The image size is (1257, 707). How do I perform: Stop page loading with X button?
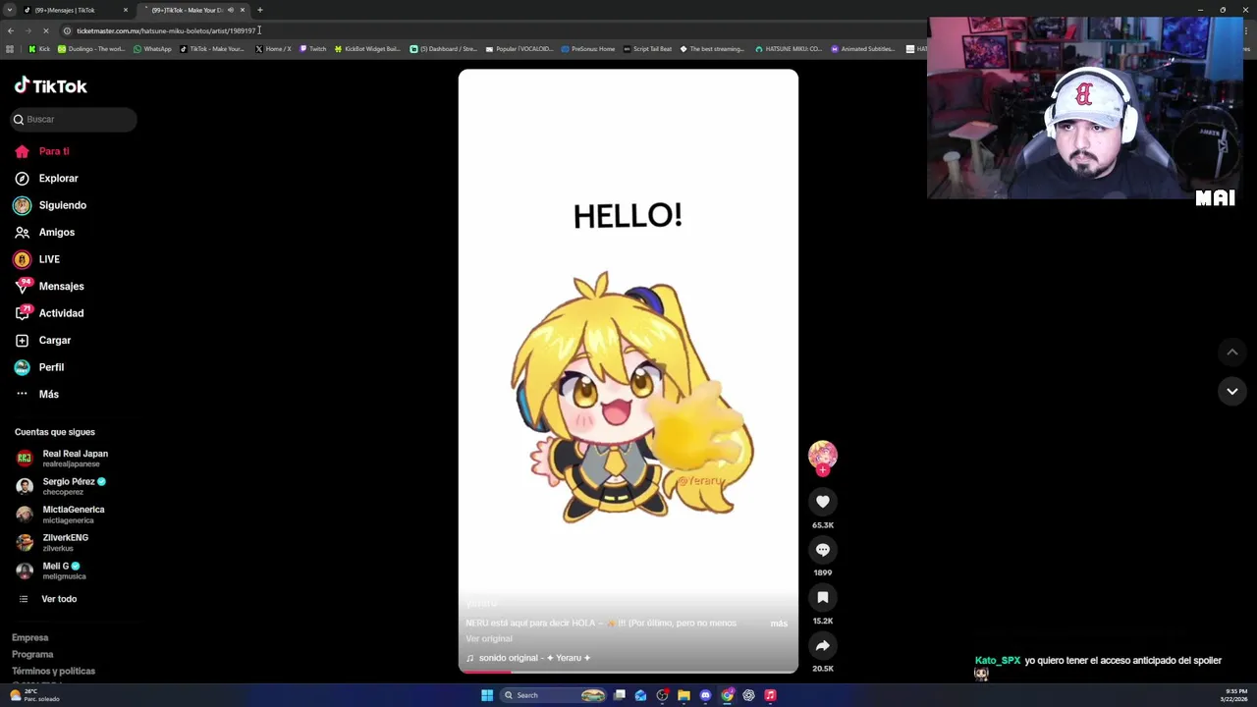coord(47,30)
